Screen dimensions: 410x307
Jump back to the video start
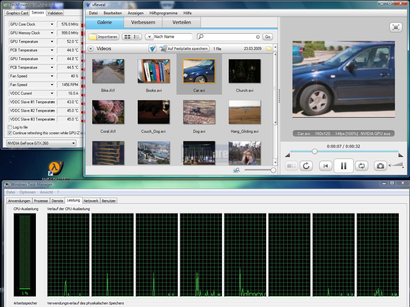pos(325,166)
